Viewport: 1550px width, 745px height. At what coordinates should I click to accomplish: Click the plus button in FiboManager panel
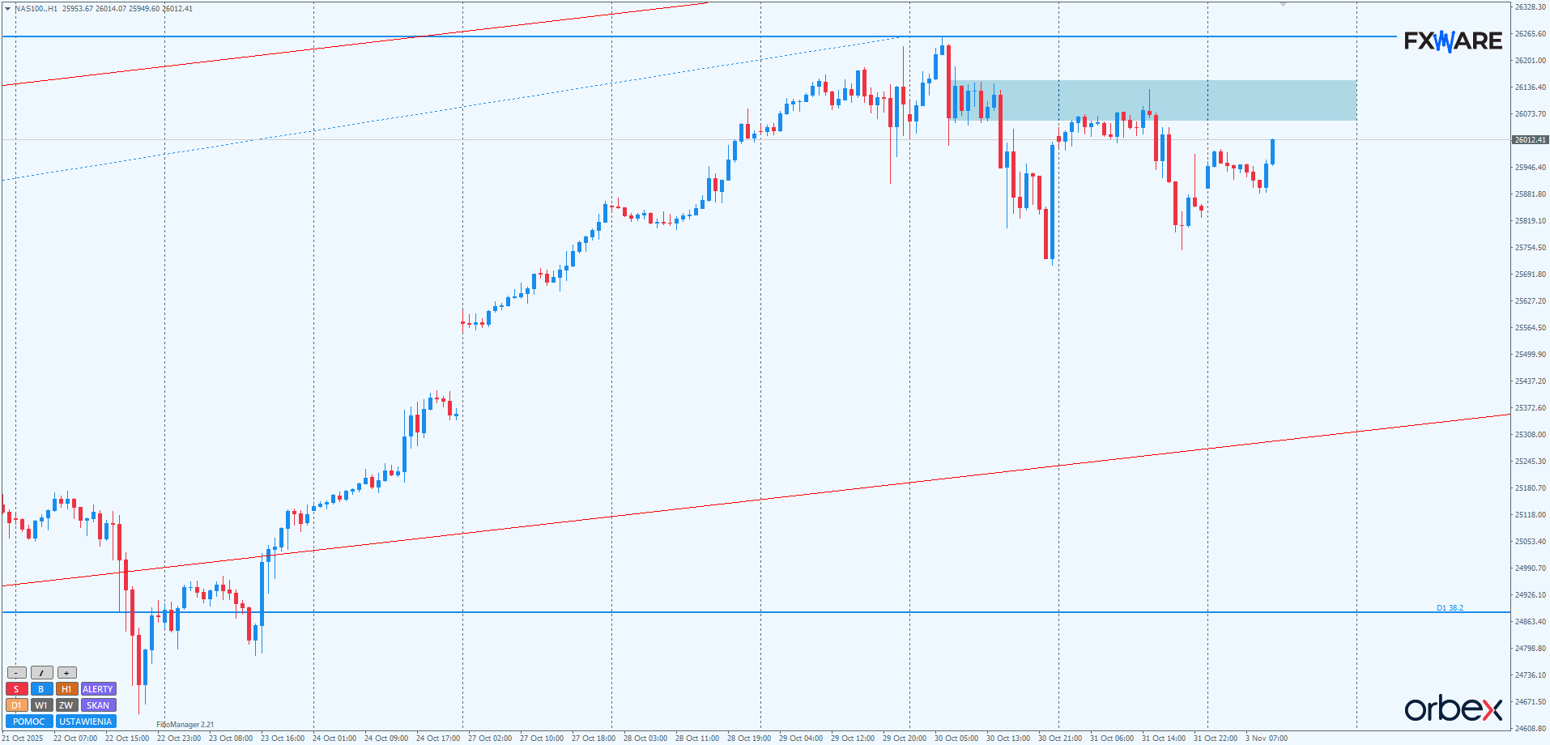tap(67, 673)
